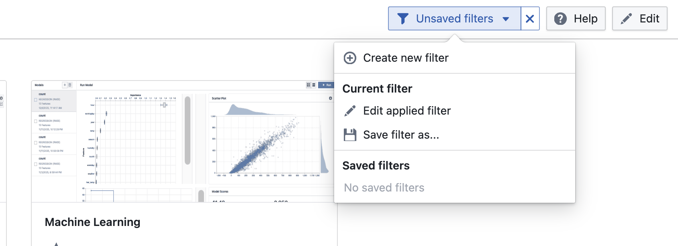Click the feature importance chart scrollbar
This screenshot has width=678, height=246.
point(187,130)
